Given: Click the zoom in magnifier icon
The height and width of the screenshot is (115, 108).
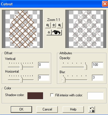Looking at the screenshot, I should coord(60,25).
